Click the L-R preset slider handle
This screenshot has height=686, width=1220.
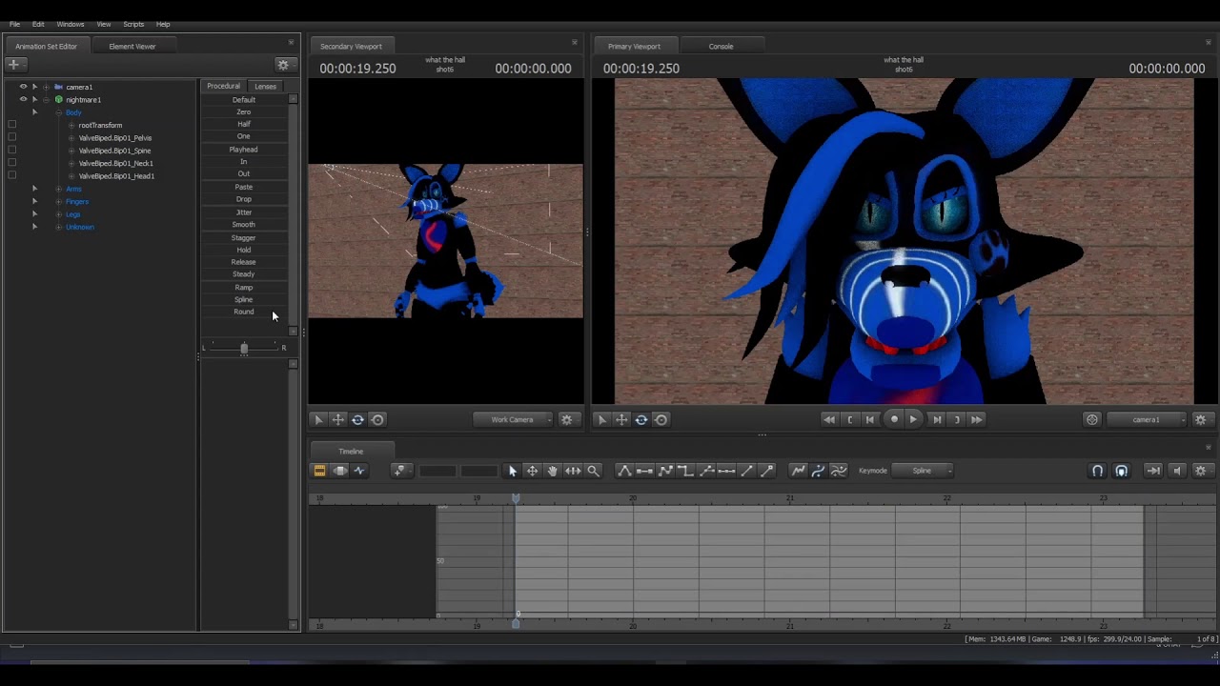click(244, 349)
